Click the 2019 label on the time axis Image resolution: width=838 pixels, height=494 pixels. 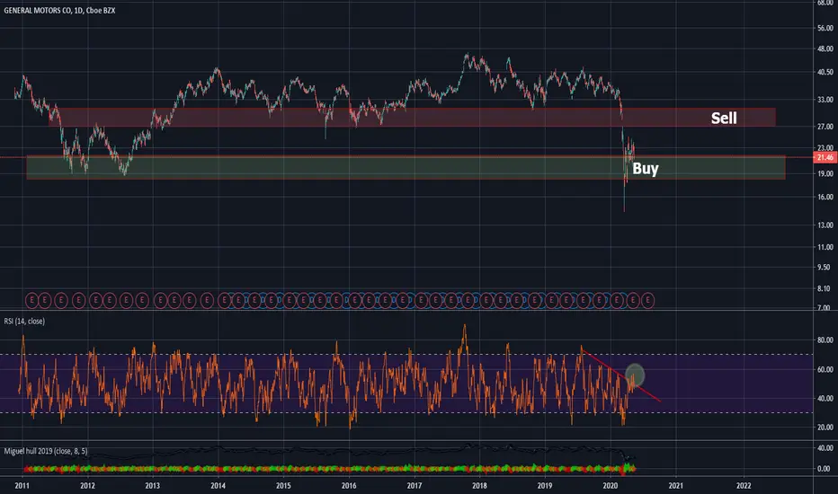pyautogui.click(x=545, y=485)
